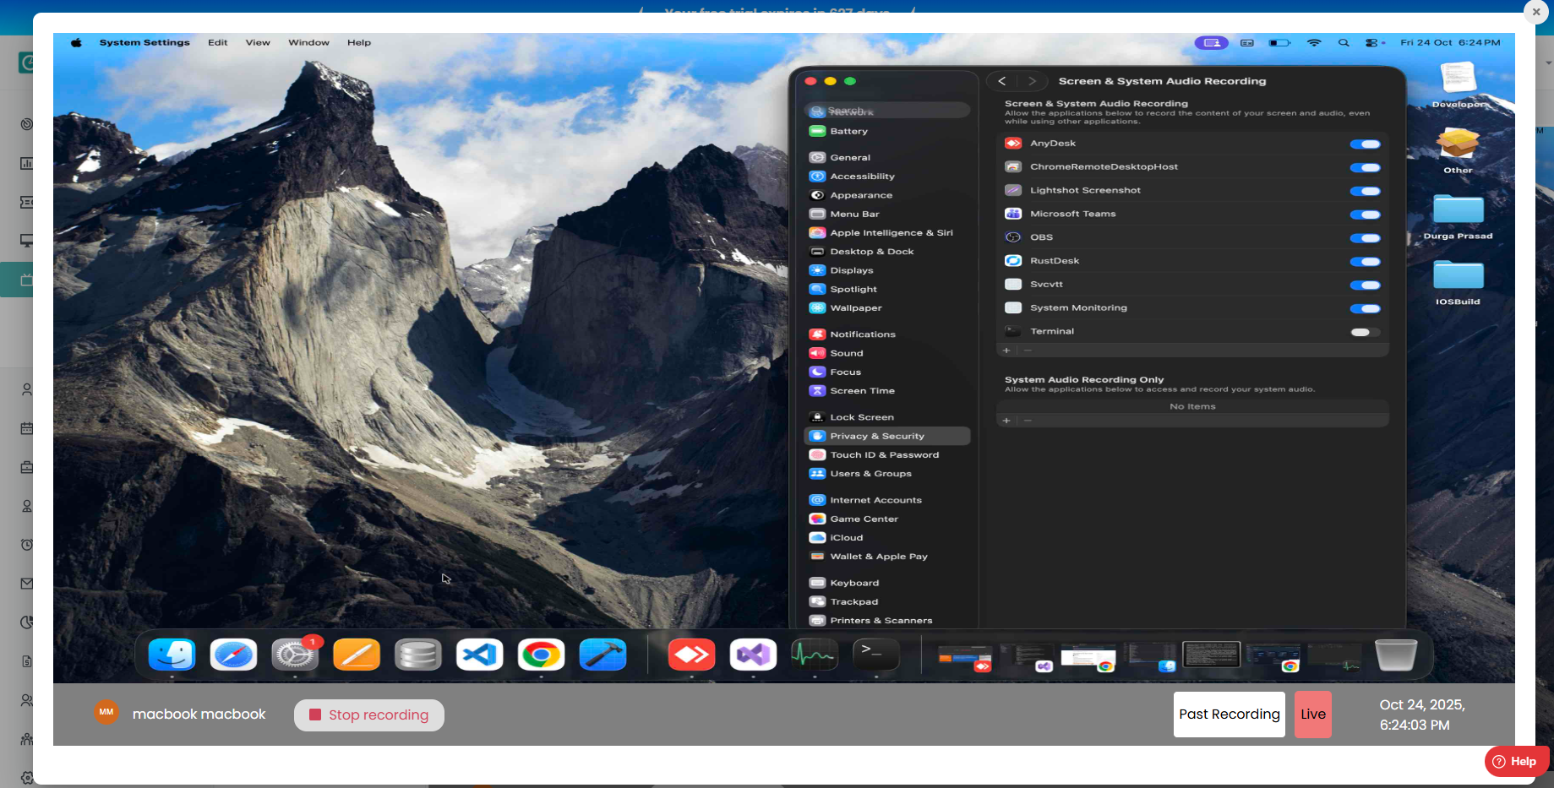Open AnyDesk app in the dock
The image size is (1554, 788).
691,655
